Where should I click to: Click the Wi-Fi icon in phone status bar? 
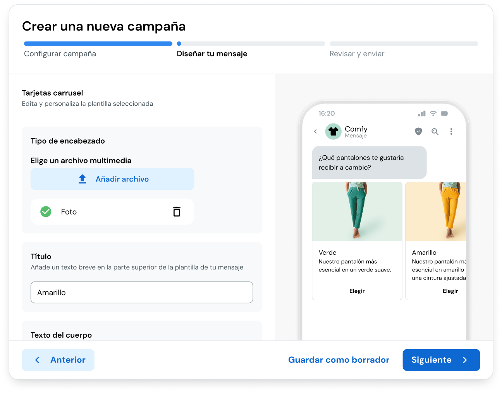pyautogui.click(x=433, y=113)
